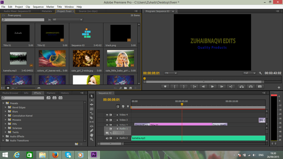The image size is (283, 159).
Task: Toggle Video 4 track visibility eye
Action: (107, 115)
